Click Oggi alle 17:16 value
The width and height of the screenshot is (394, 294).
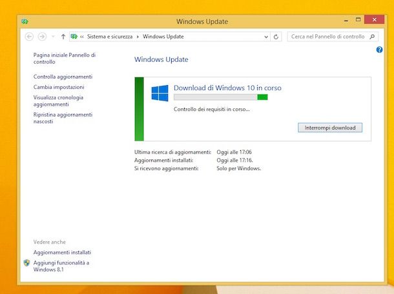point(234,160)
